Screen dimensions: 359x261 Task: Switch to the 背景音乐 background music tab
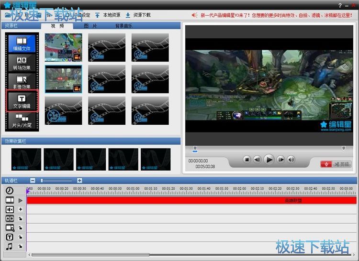pyautogui.click(x=123, y=26)
